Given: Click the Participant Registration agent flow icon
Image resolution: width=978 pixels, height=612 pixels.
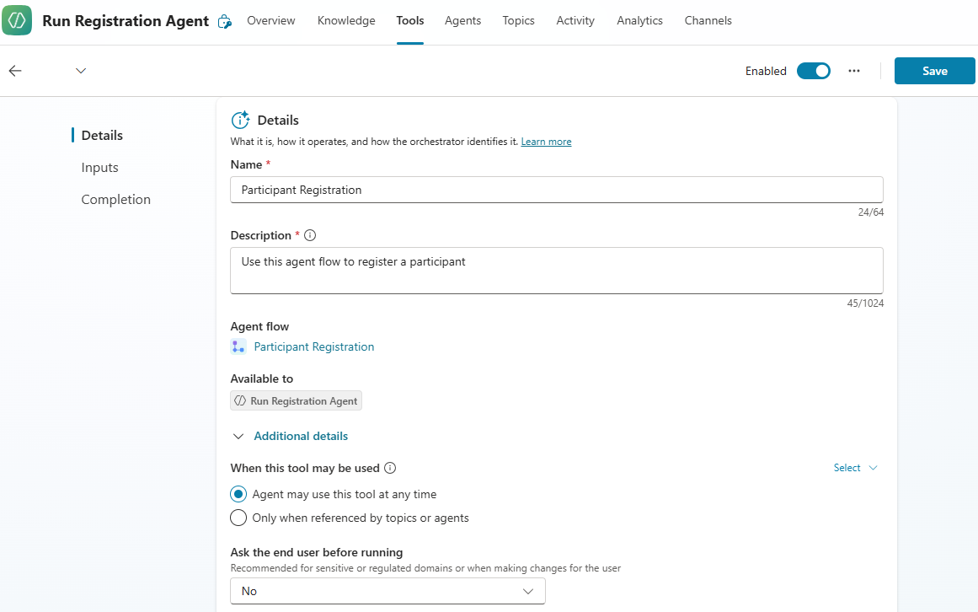Looking at the screenshot, I should click(x=238, y=346).
